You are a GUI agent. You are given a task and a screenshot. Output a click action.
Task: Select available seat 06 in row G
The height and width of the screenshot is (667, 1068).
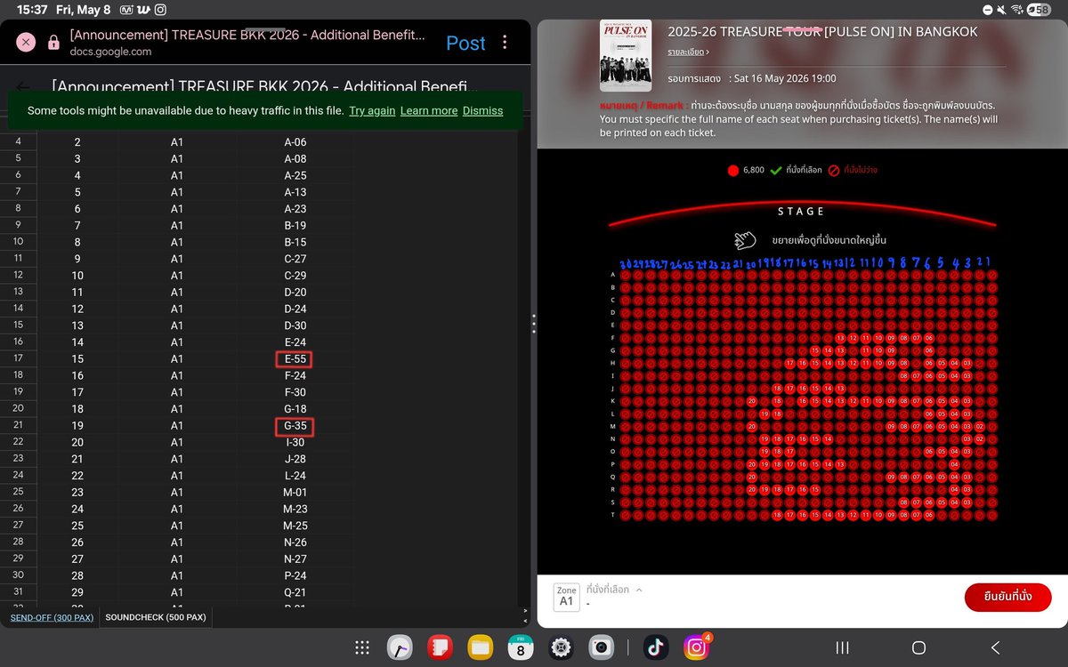point(929,350)
